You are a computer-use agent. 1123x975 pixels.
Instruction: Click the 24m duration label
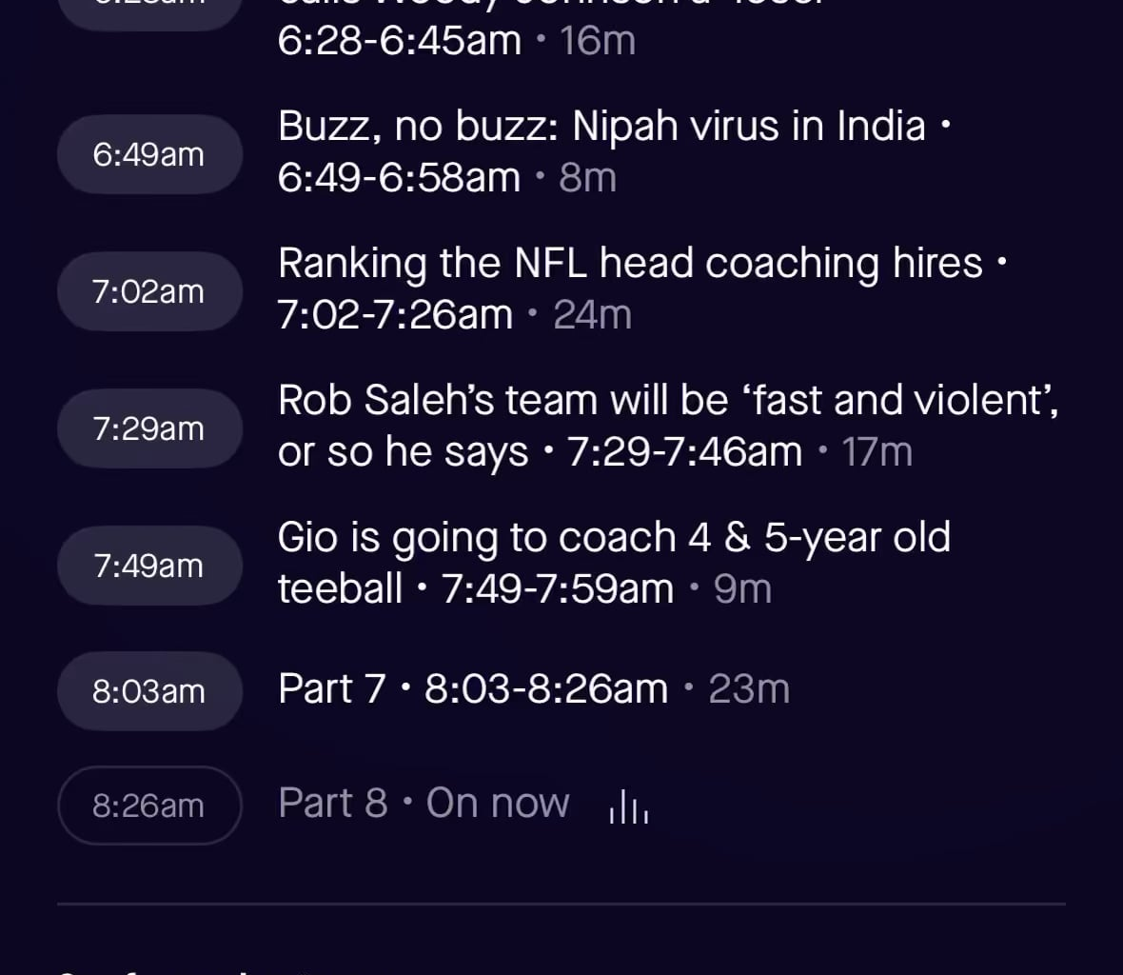(592, 315)
